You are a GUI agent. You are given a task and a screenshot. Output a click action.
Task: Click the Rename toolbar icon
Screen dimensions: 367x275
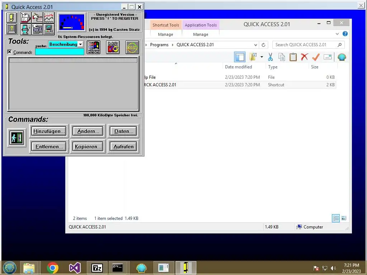tap(328, 57)
